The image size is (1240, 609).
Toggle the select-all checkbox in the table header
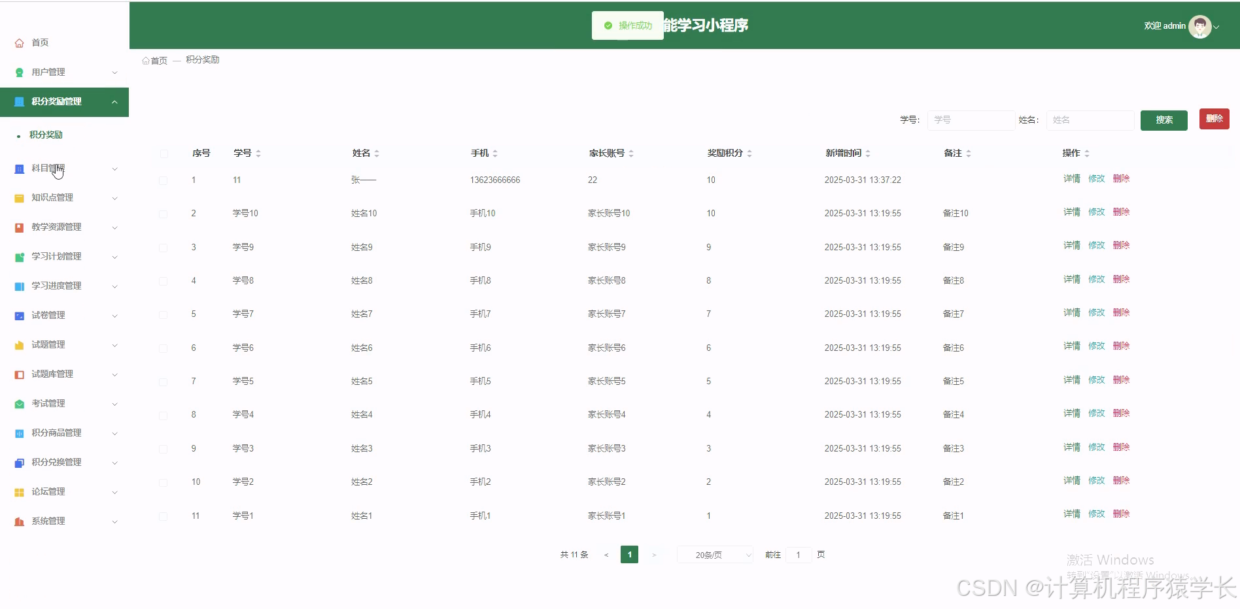[164, 154]
